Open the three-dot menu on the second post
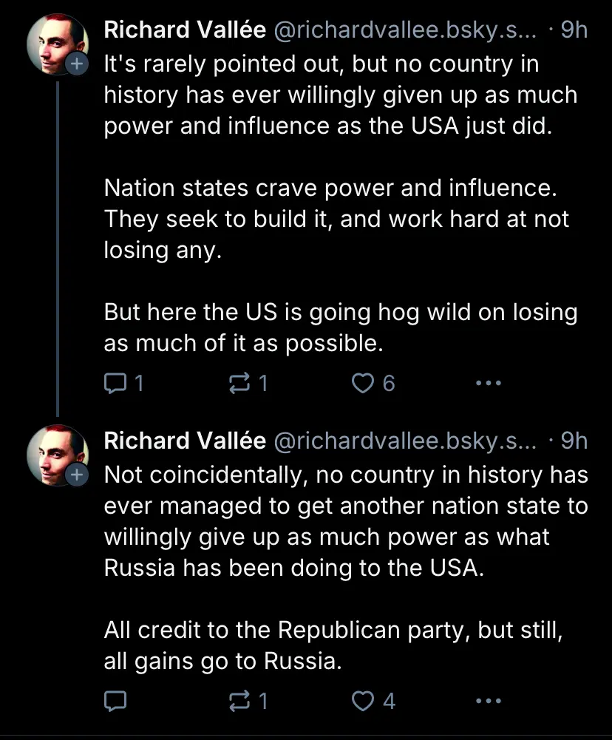The image size is (612, 740). [x=489, y=700]
